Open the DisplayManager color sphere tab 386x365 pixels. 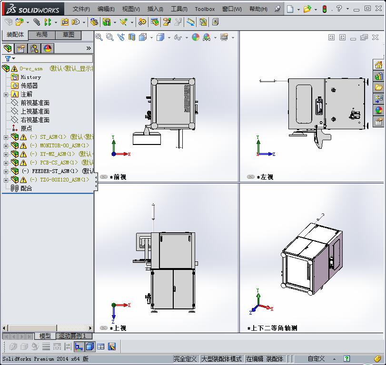click(x=48, y=48)
